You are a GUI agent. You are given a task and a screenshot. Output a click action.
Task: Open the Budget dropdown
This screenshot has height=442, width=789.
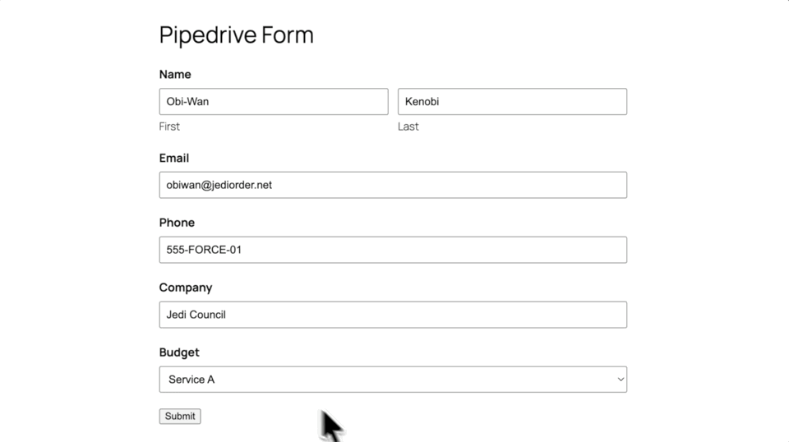pos(393,380)
